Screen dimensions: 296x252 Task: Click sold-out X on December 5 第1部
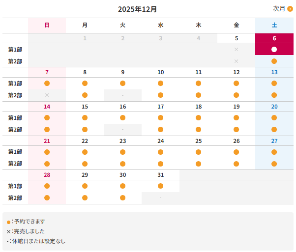click(x=236, y=50)
